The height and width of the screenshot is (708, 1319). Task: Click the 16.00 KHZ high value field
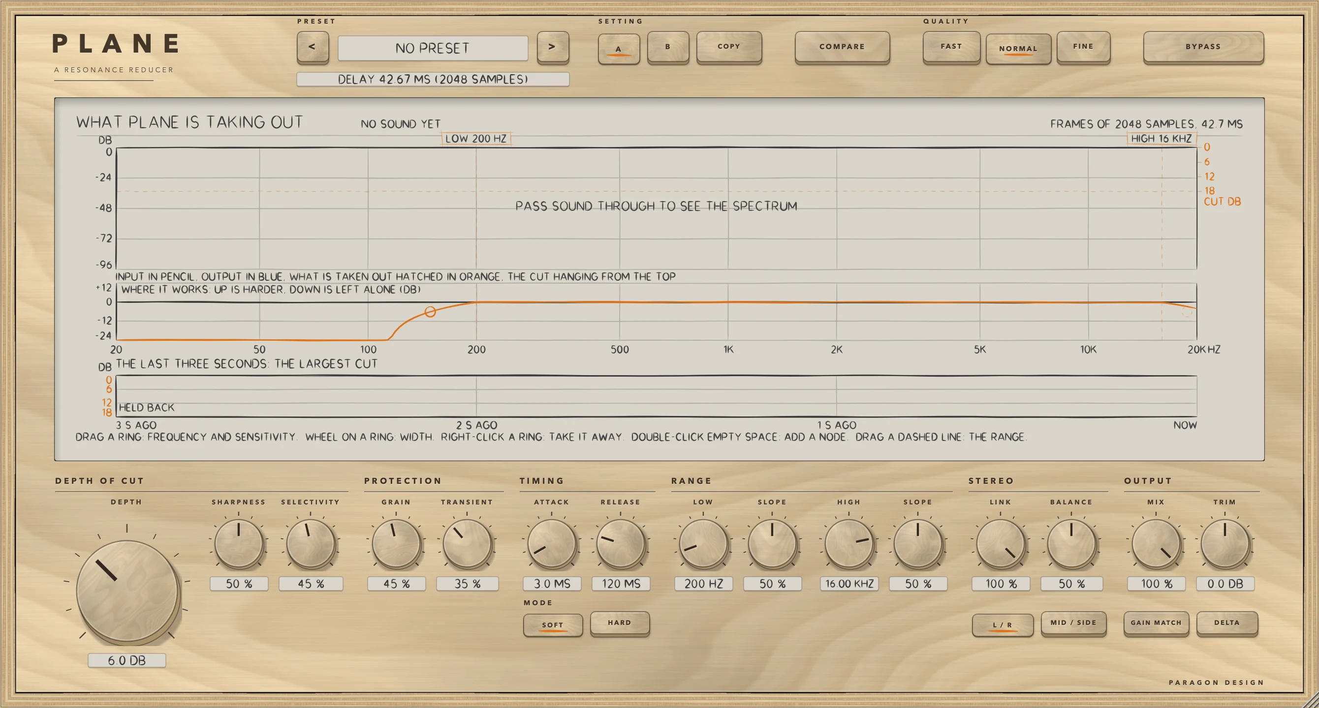point(849,584)
